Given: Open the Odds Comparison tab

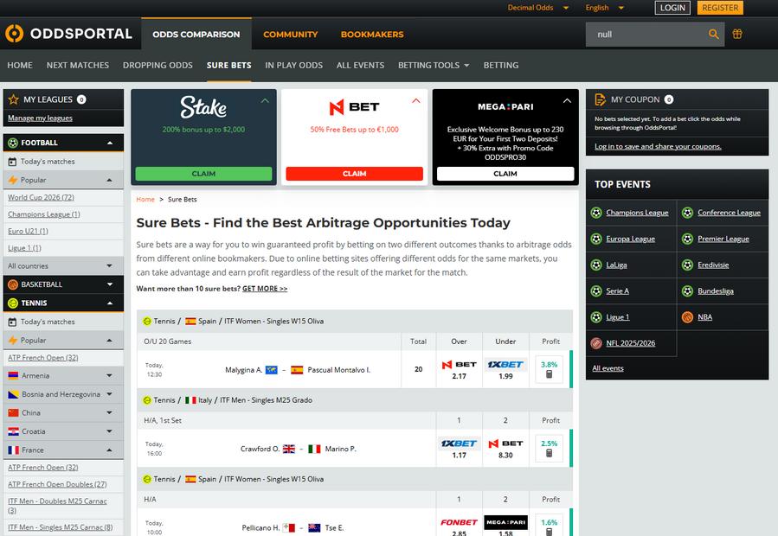Looking at the screenshot, I should 196,35.
